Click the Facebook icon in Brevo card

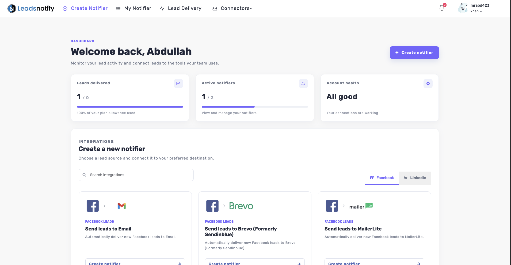point(212,206)
